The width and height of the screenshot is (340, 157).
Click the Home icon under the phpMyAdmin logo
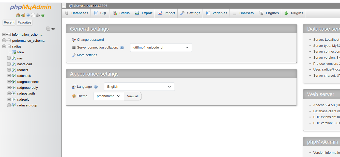[18, 15]
